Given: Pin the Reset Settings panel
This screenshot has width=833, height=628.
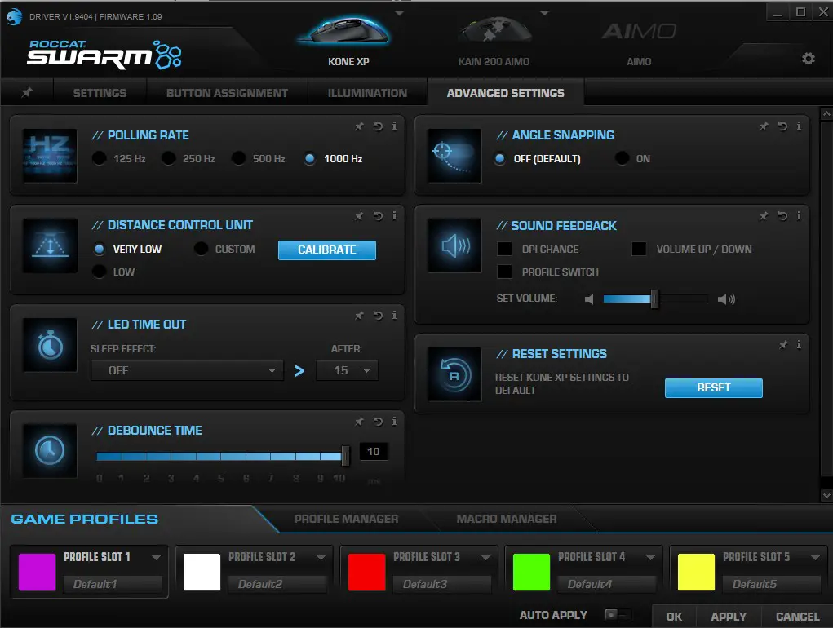Looking at the screenshot, I should click(x=783, y=345).
